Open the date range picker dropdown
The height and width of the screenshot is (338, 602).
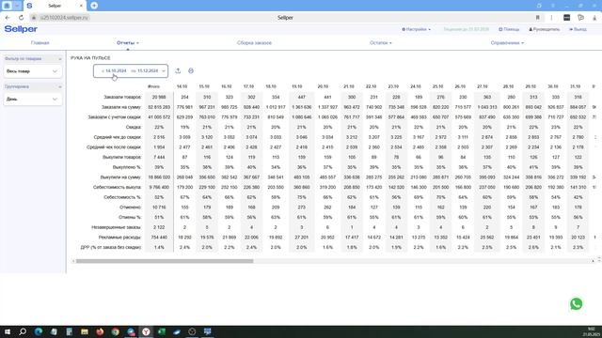click(x=131, y=71)
